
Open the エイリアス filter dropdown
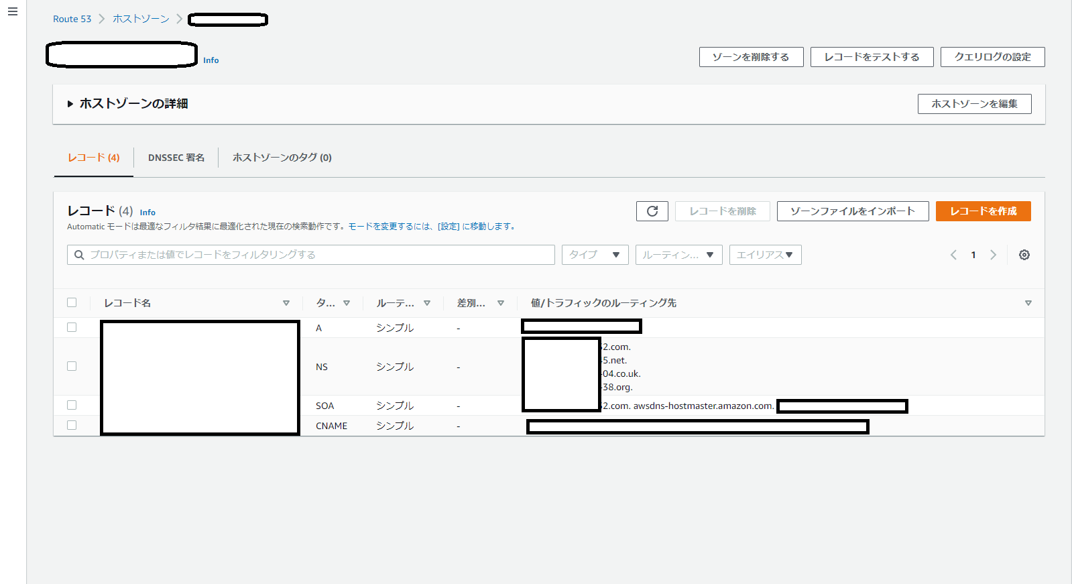[766, 255]
